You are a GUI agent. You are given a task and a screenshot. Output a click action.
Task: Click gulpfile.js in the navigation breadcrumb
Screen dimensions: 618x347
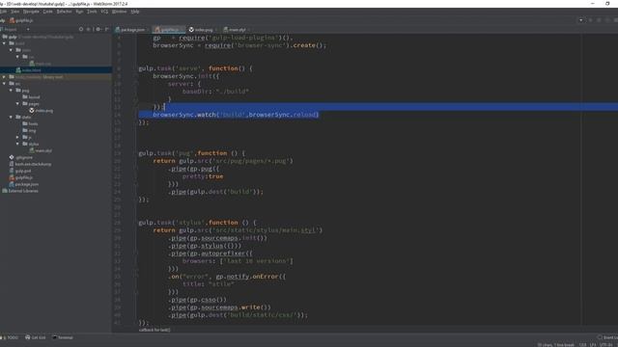point(21,20)
